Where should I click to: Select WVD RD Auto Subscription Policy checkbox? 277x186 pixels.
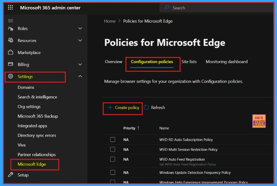pyautogui.click(x=113, y=139)
